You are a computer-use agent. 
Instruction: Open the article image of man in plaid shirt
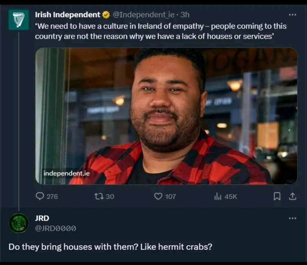coord(166,116)
